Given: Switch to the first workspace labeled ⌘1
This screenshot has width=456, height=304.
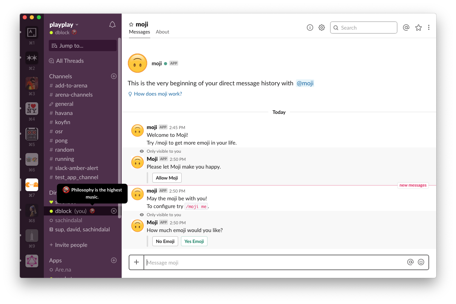Looking at the screenshot, I should pos(32,32).
